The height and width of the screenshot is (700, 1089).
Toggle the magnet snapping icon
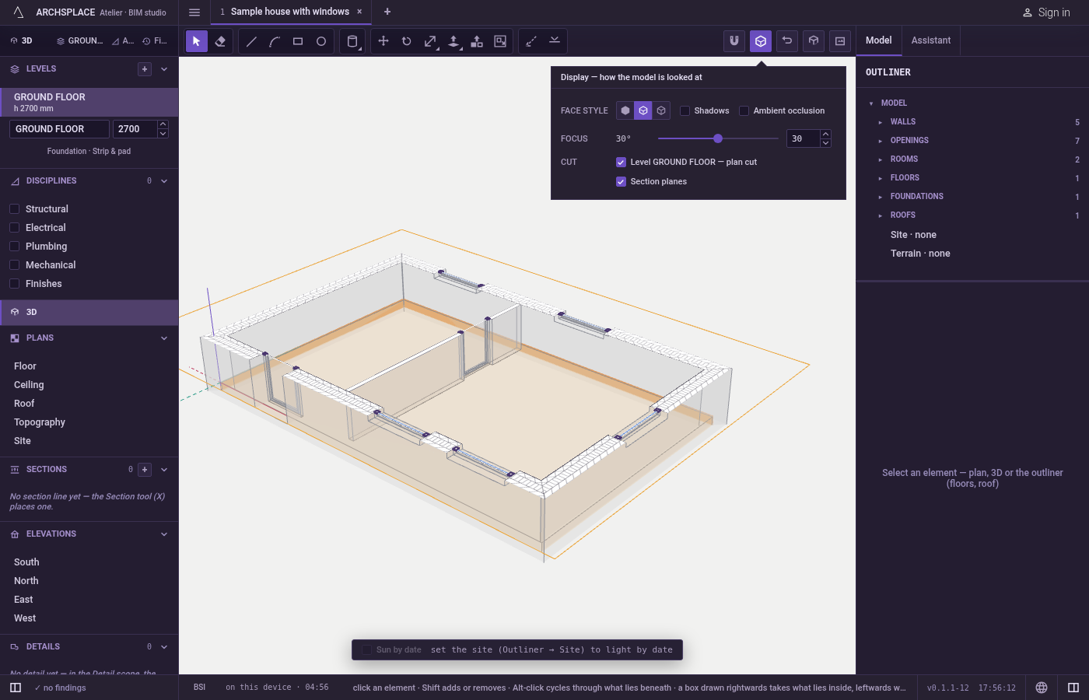pos(734,41)
